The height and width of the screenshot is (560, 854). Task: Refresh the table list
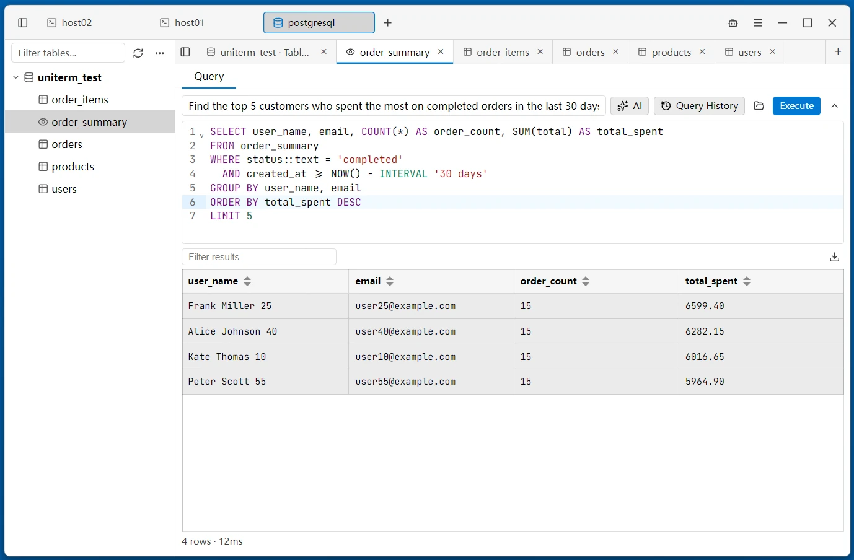138,53
